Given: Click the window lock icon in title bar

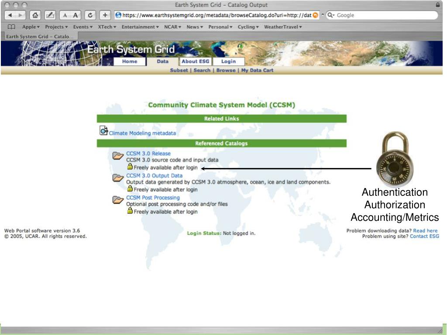Looking at the screenshot, I should [x=437, y=5].
